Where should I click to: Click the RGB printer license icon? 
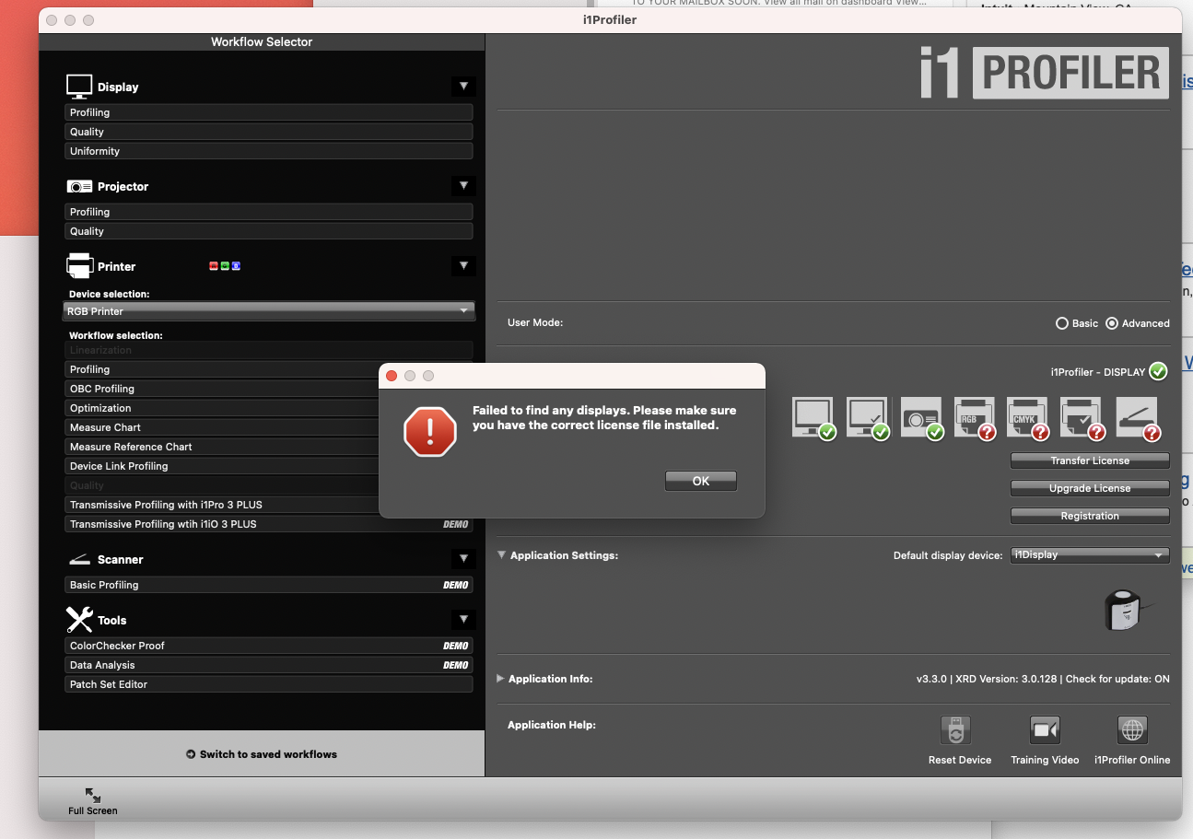tap(975, 417)
